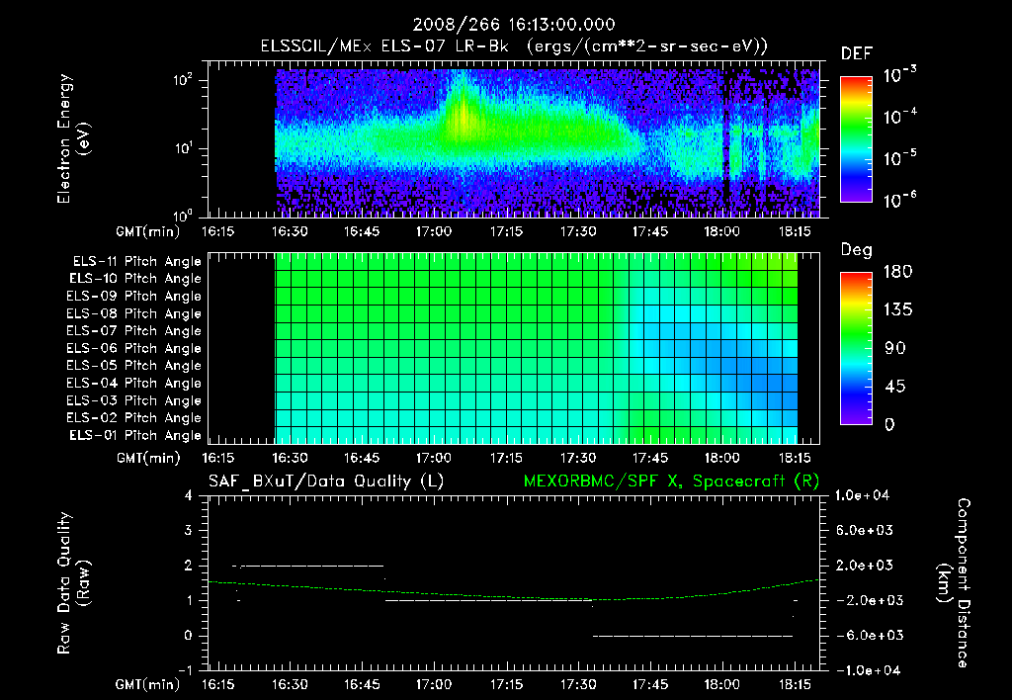The image size is (1012, 700).
Task: Click GMT(min) label under spectrogram panel
Action: 148,231
